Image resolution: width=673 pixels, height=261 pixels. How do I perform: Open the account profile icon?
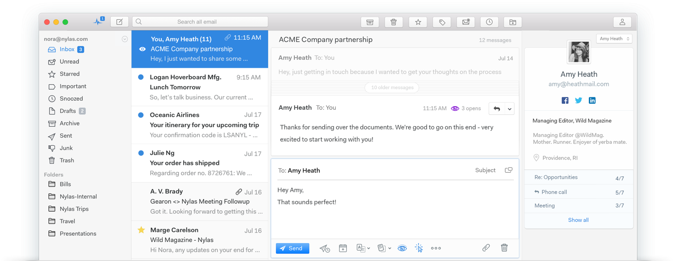point(623,22)
